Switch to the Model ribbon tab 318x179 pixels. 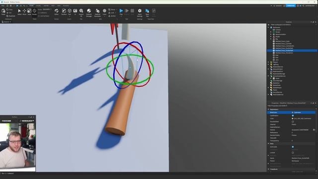coord(38,5)
